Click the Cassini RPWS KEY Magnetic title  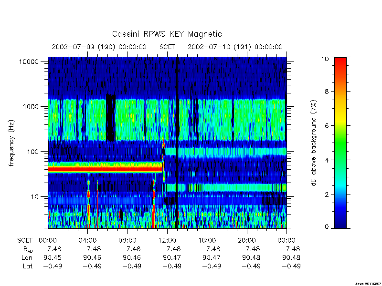(x=167, y=34)
